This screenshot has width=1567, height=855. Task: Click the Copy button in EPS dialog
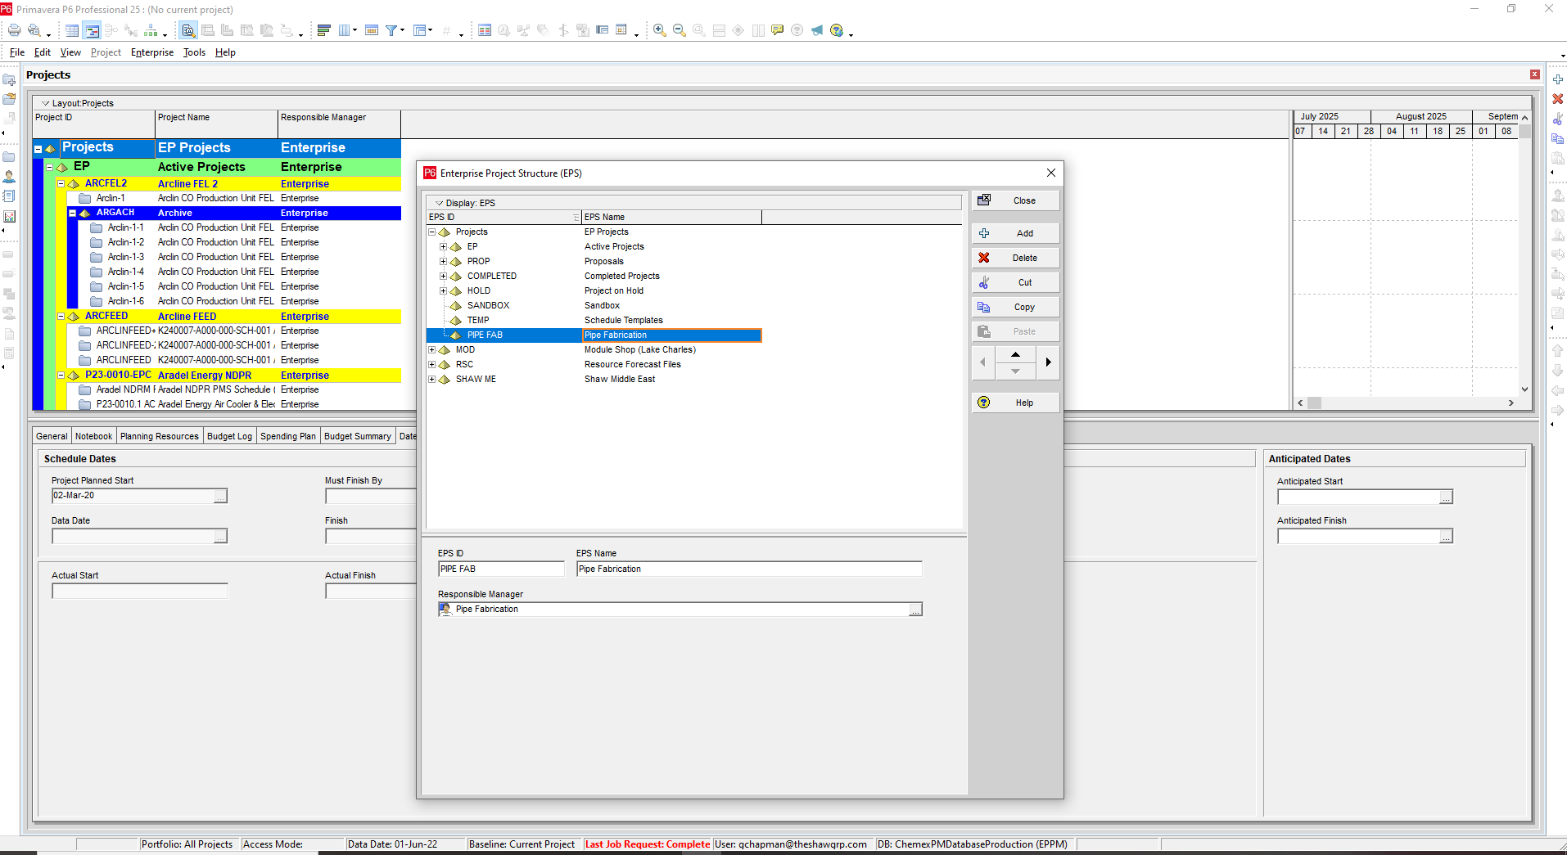click(1015, 307)
